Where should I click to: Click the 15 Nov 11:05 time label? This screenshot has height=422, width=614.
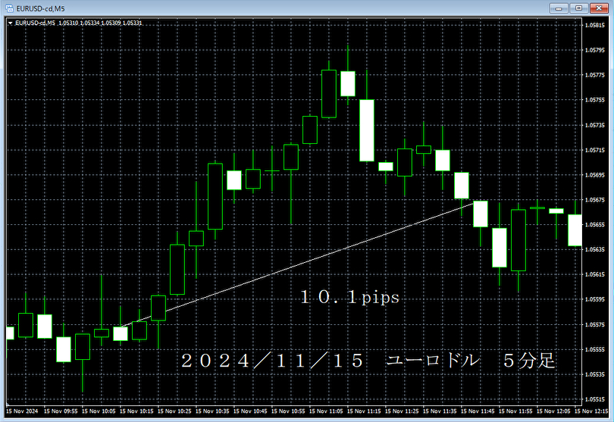pyautogui.click(x=326, y=411)
